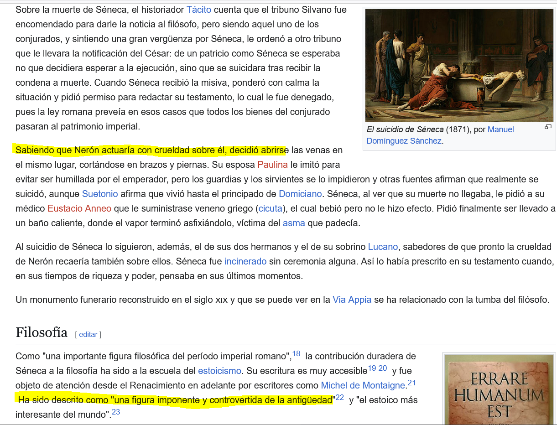The image size is (557, 425).
Task: Open the incinerado link
Action: pyautogui.click(x=245, y=261)
